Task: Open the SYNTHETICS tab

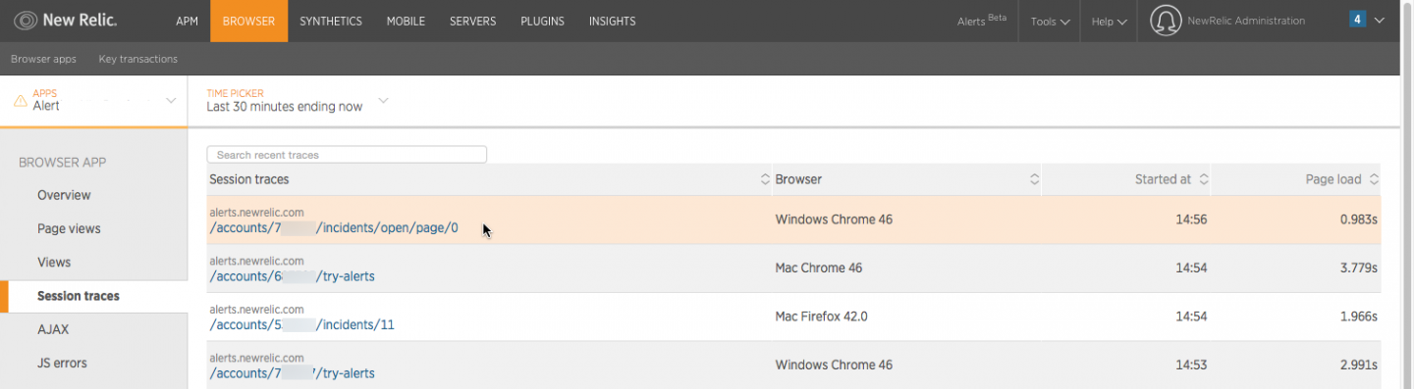Action: (x=331, y=21)
